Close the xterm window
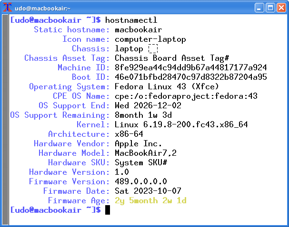The image size is (289, 227). point(281,8)
